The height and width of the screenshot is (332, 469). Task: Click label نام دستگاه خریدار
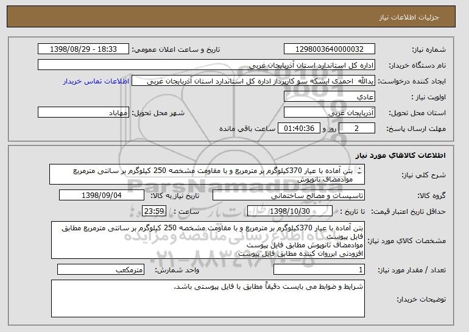coord(417,65)
